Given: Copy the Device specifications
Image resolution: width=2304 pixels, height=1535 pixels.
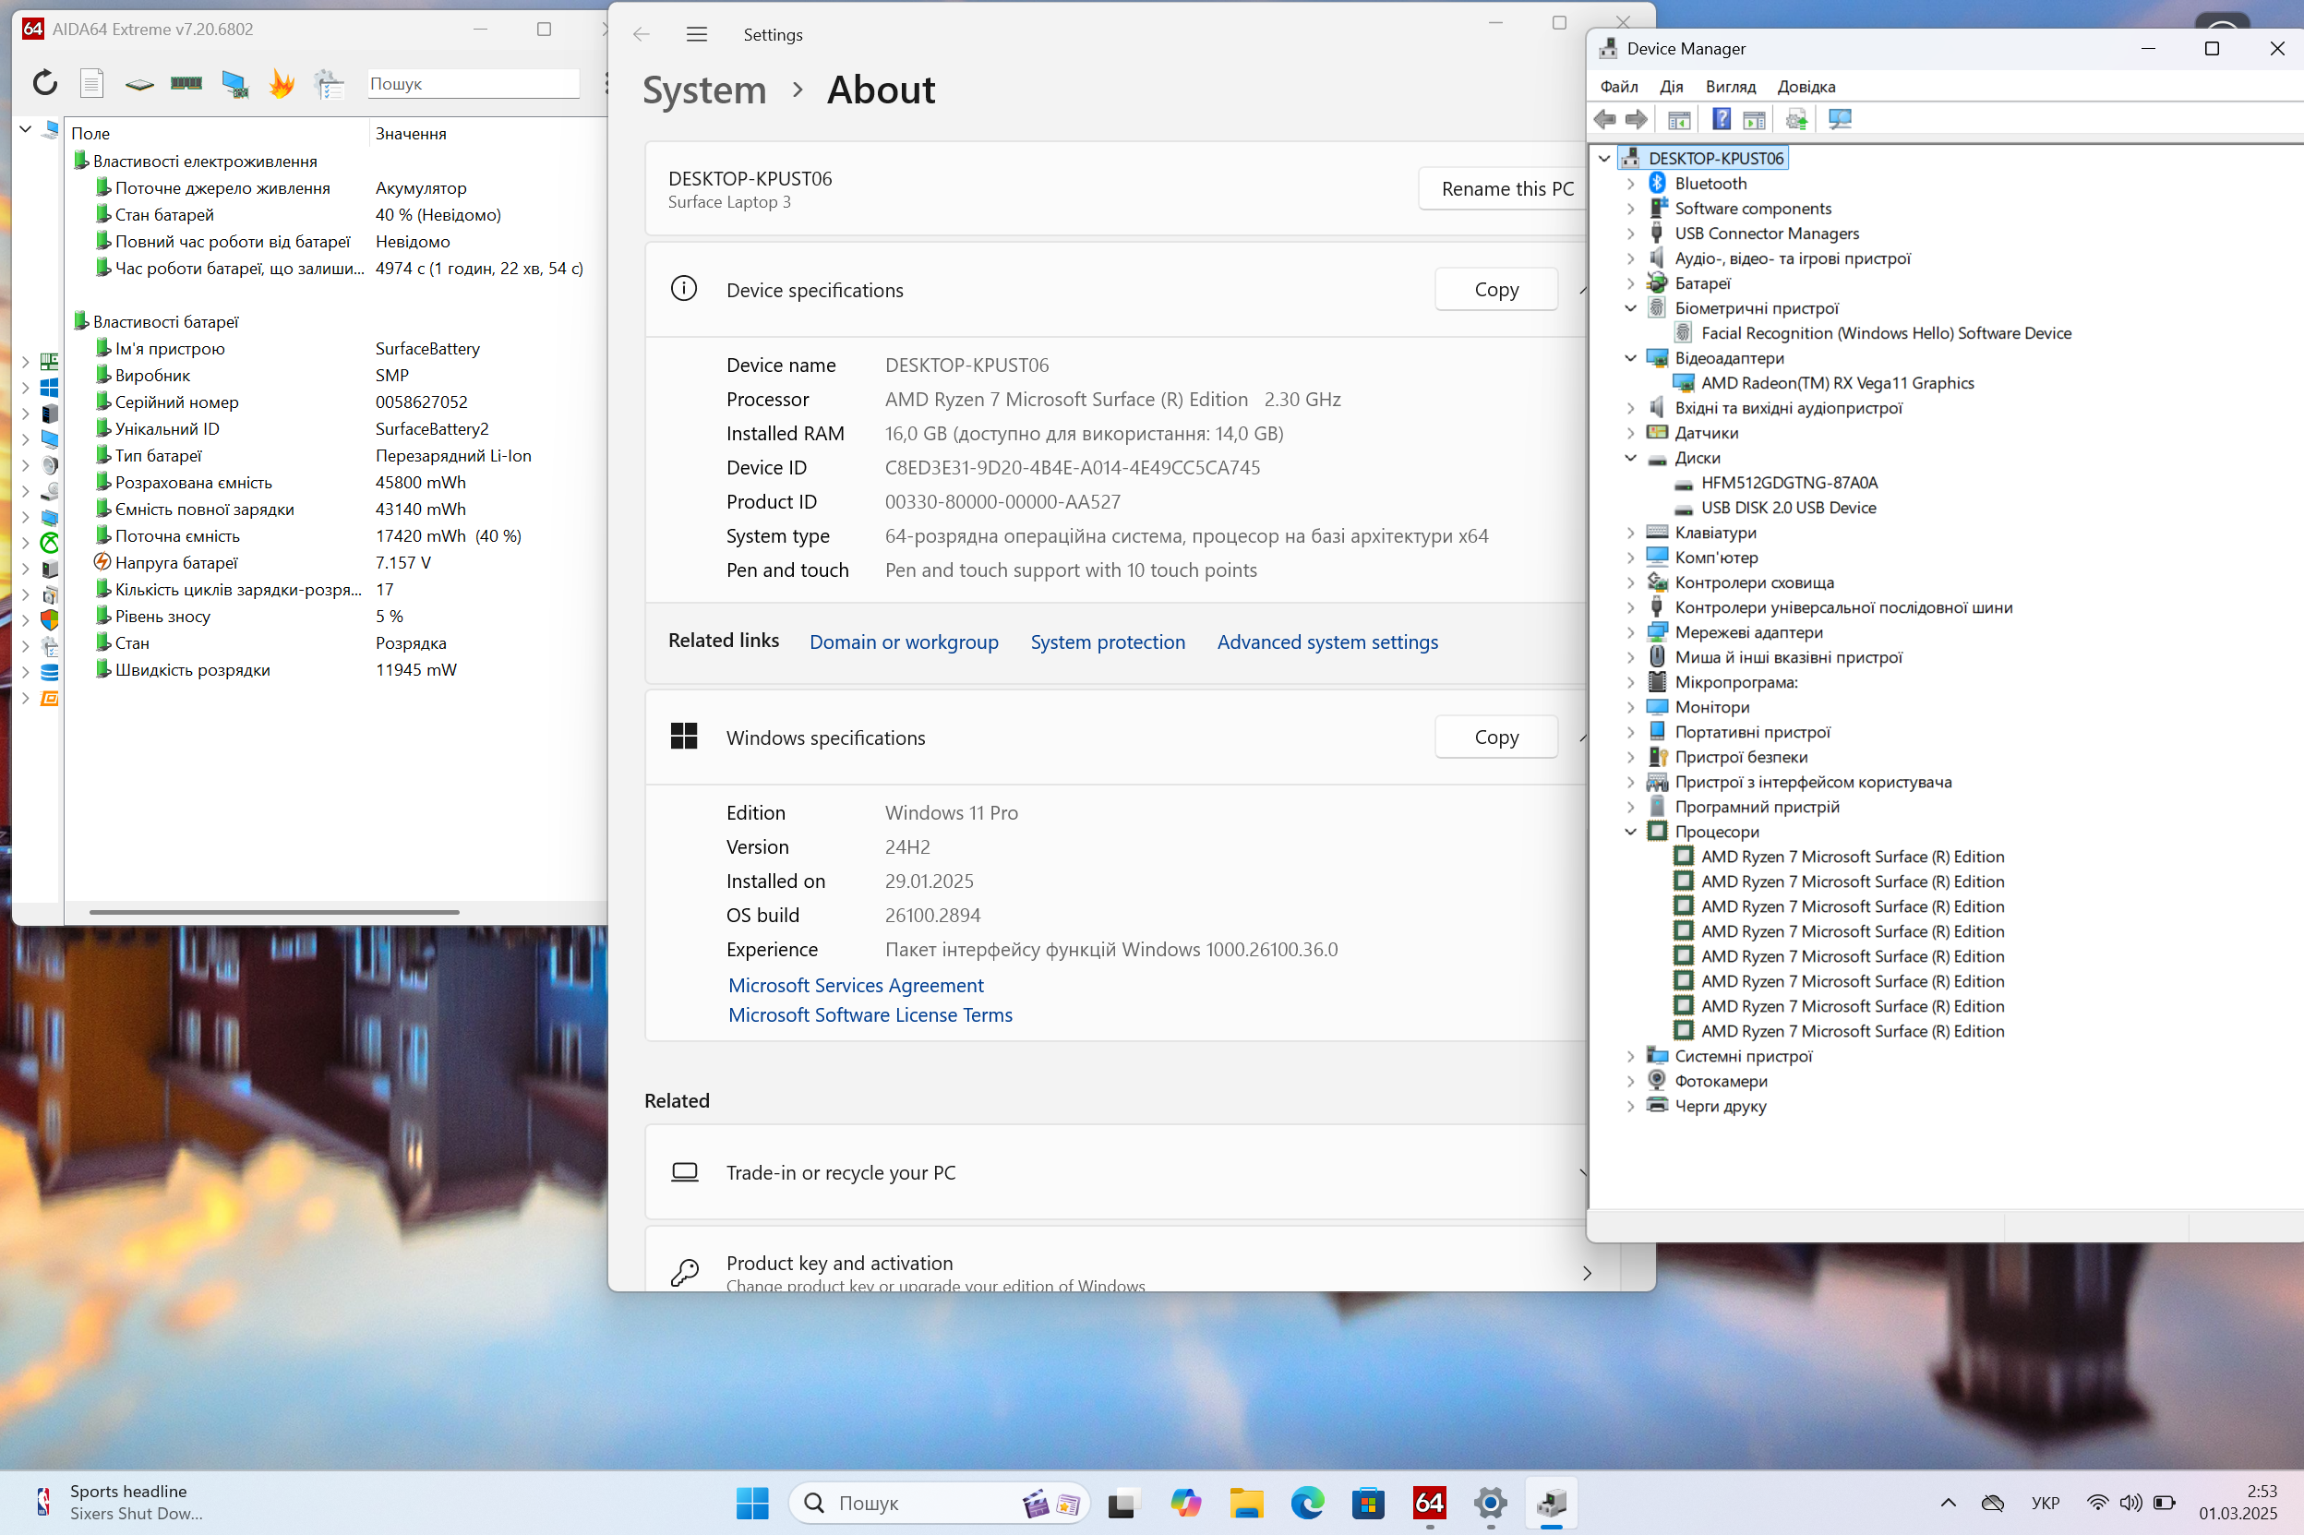Looking at the screenshot, I should (1496, 290).
